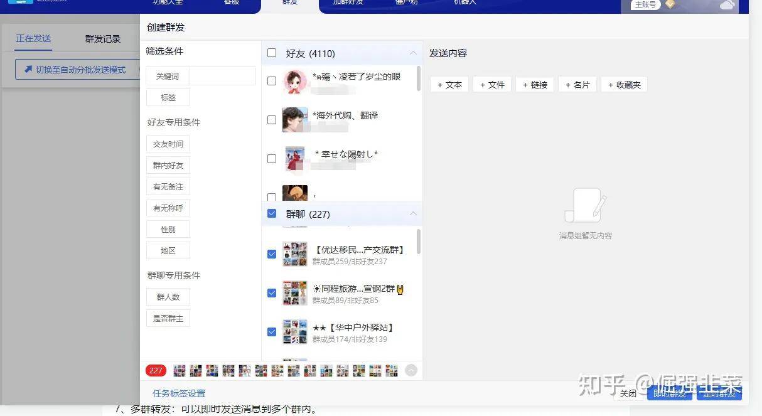Focus the 关键词 keyword input field
The image size is (762, 416).
pyautogui.click(x=223, y=76)
